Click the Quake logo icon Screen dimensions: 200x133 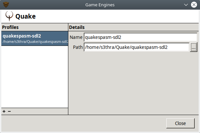click(9, 16)
